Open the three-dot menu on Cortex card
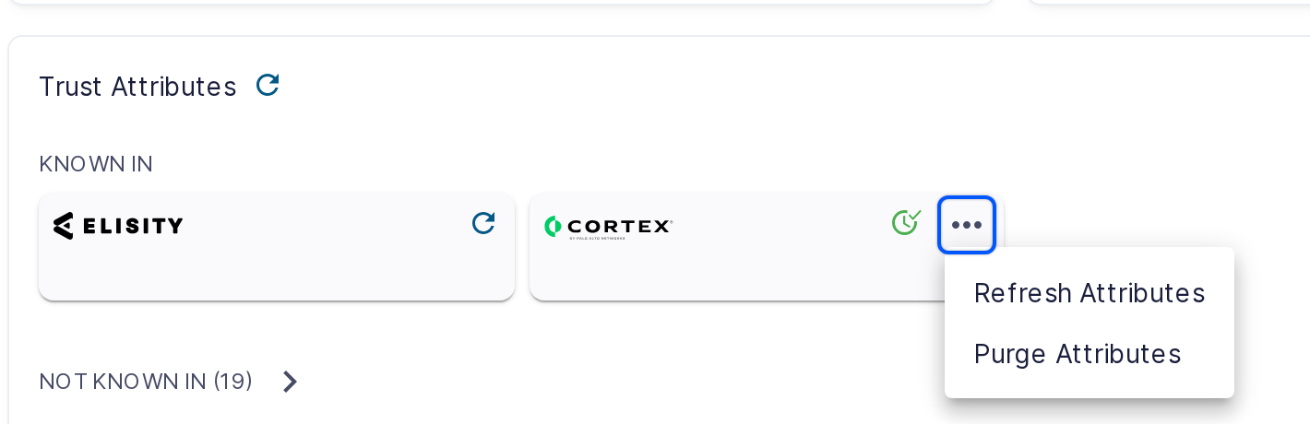 pyautogui.click(x=966, y=224)
